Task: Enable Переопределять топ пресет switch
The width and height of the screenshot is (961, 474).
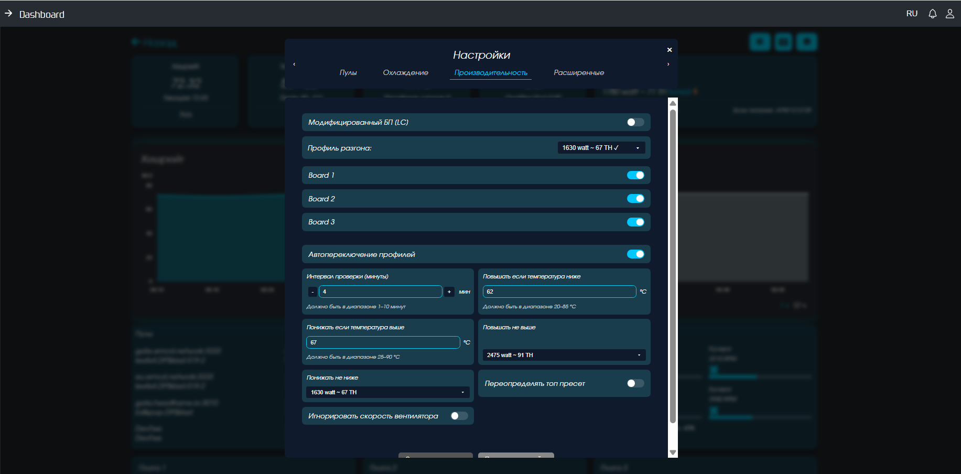Action: point(635,383)
